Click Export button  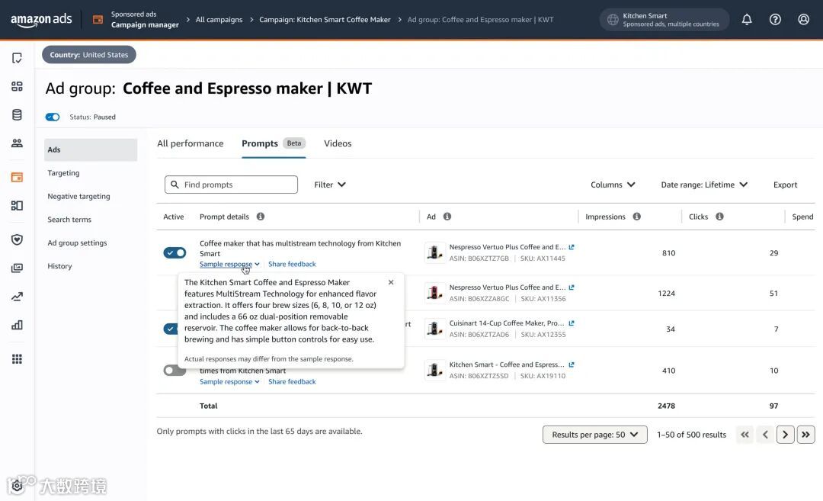tap(785, 185)
